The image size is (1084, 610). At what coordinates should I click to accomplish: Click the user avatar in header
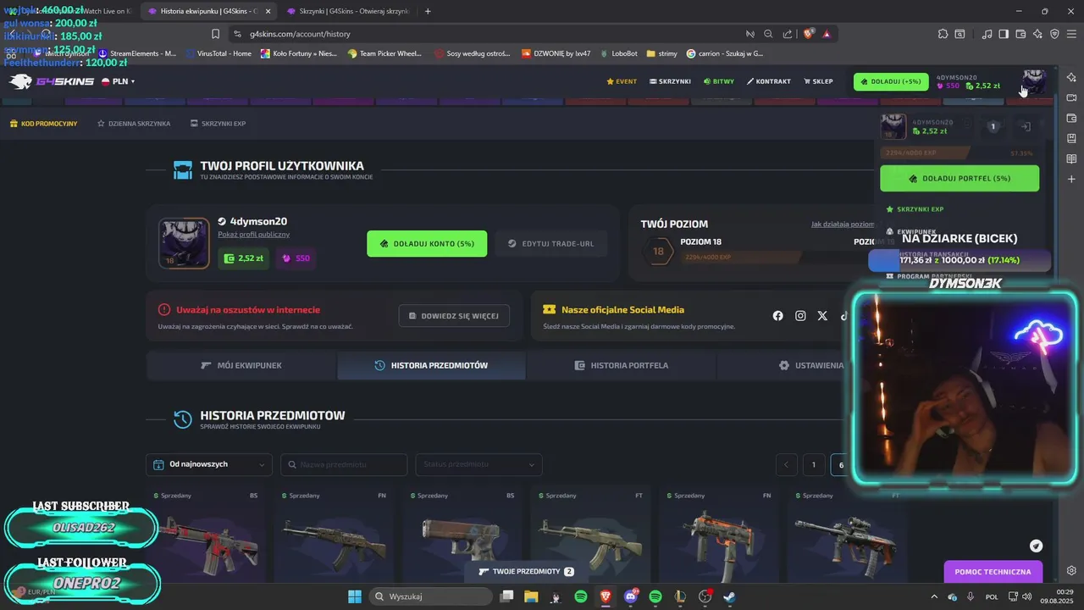coord(1033,82)
